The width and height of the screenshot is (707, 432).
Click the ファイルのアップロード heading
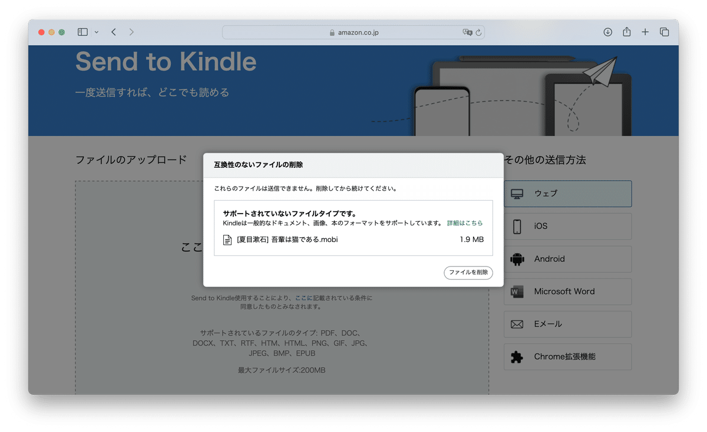pos(131,159)
